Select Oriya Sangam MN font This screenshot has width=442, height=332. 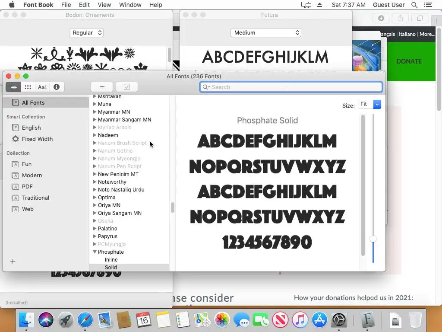120,213
